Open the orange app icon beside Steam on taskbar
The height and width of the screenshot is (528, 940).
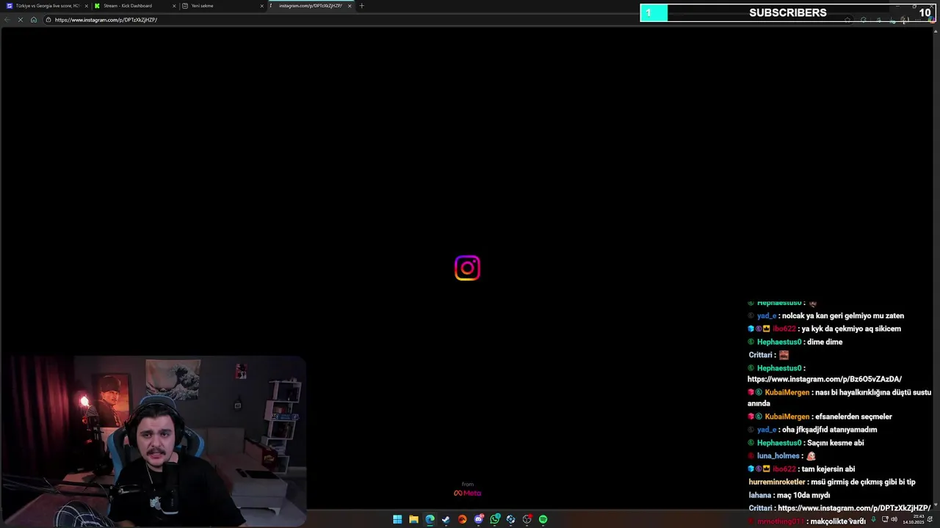coord(462,519)
